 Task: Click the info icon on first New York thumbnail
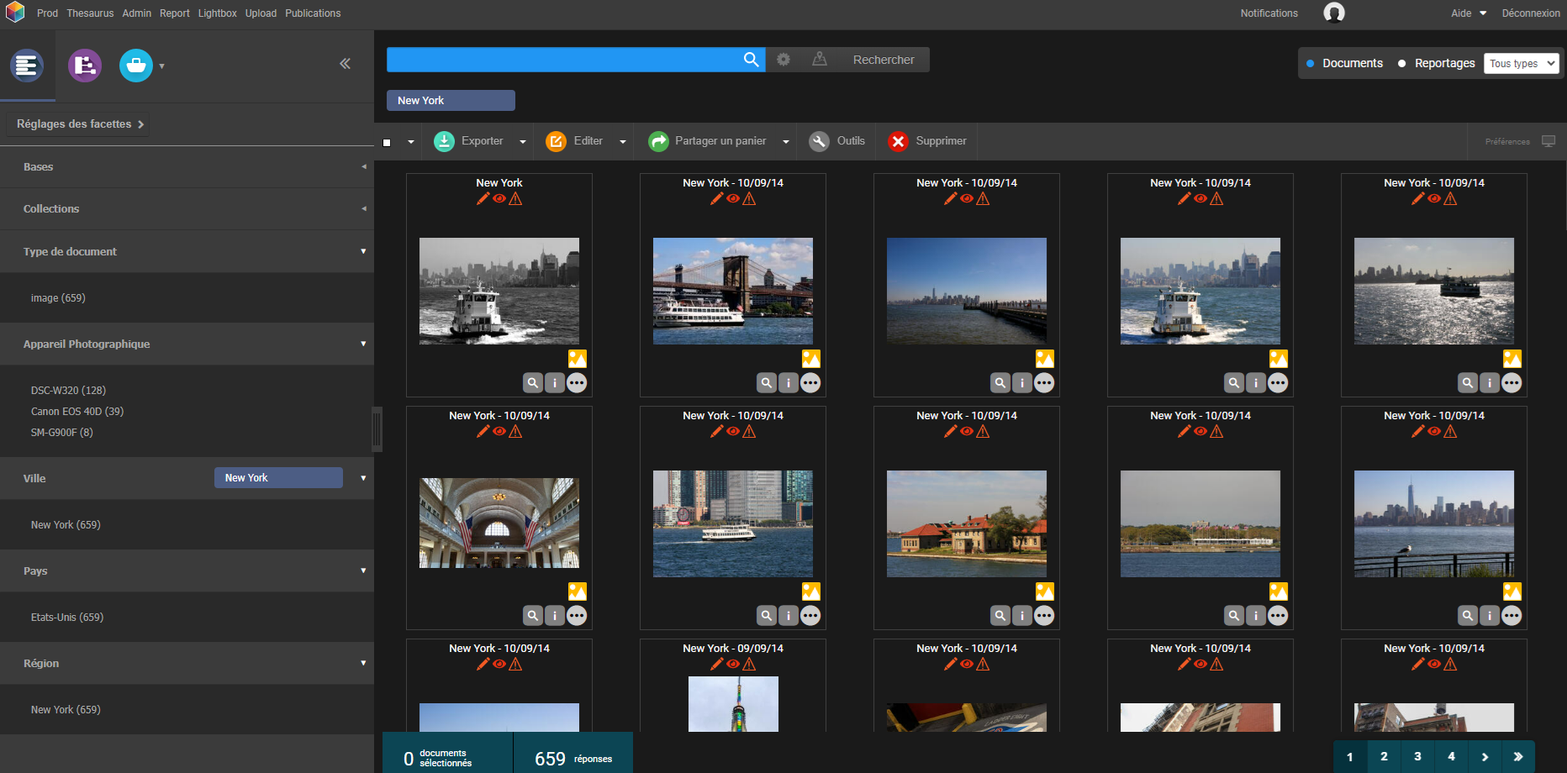[x=555, y=383]
